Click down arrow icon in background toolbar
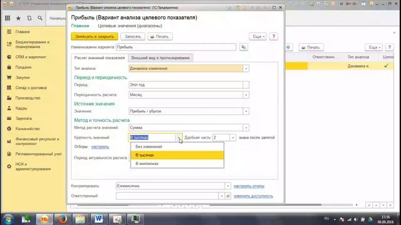 288,47
